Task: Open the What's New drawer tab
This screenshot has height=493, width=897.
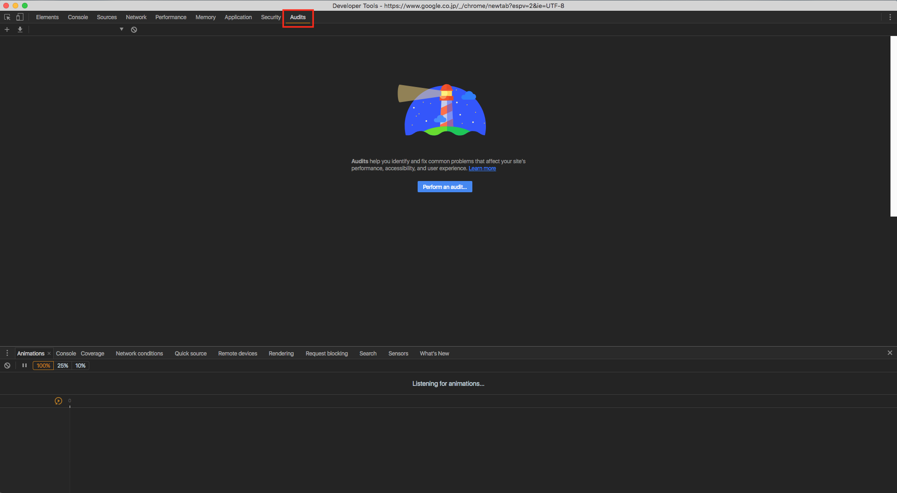Action: 434,354
